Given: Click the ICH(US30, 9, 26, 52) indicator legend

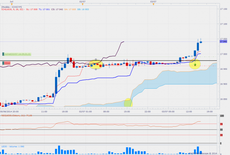Looking at the screenshot, I should pos(13,9).
